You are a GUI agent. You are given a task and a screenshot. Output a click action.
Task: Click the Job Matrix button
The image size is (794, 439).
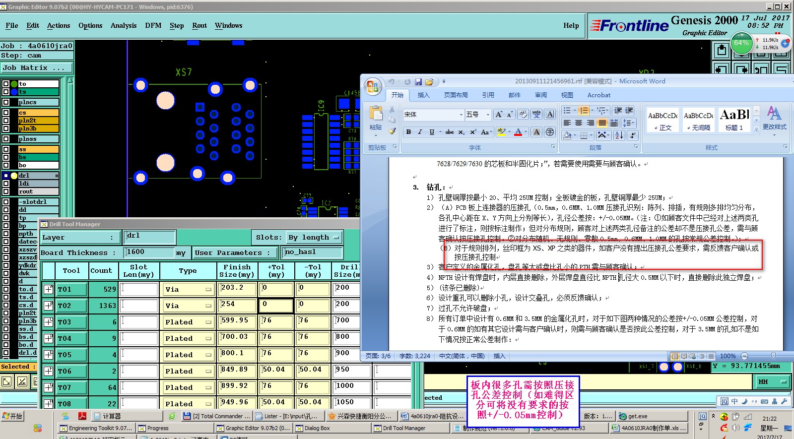(37, 67)
